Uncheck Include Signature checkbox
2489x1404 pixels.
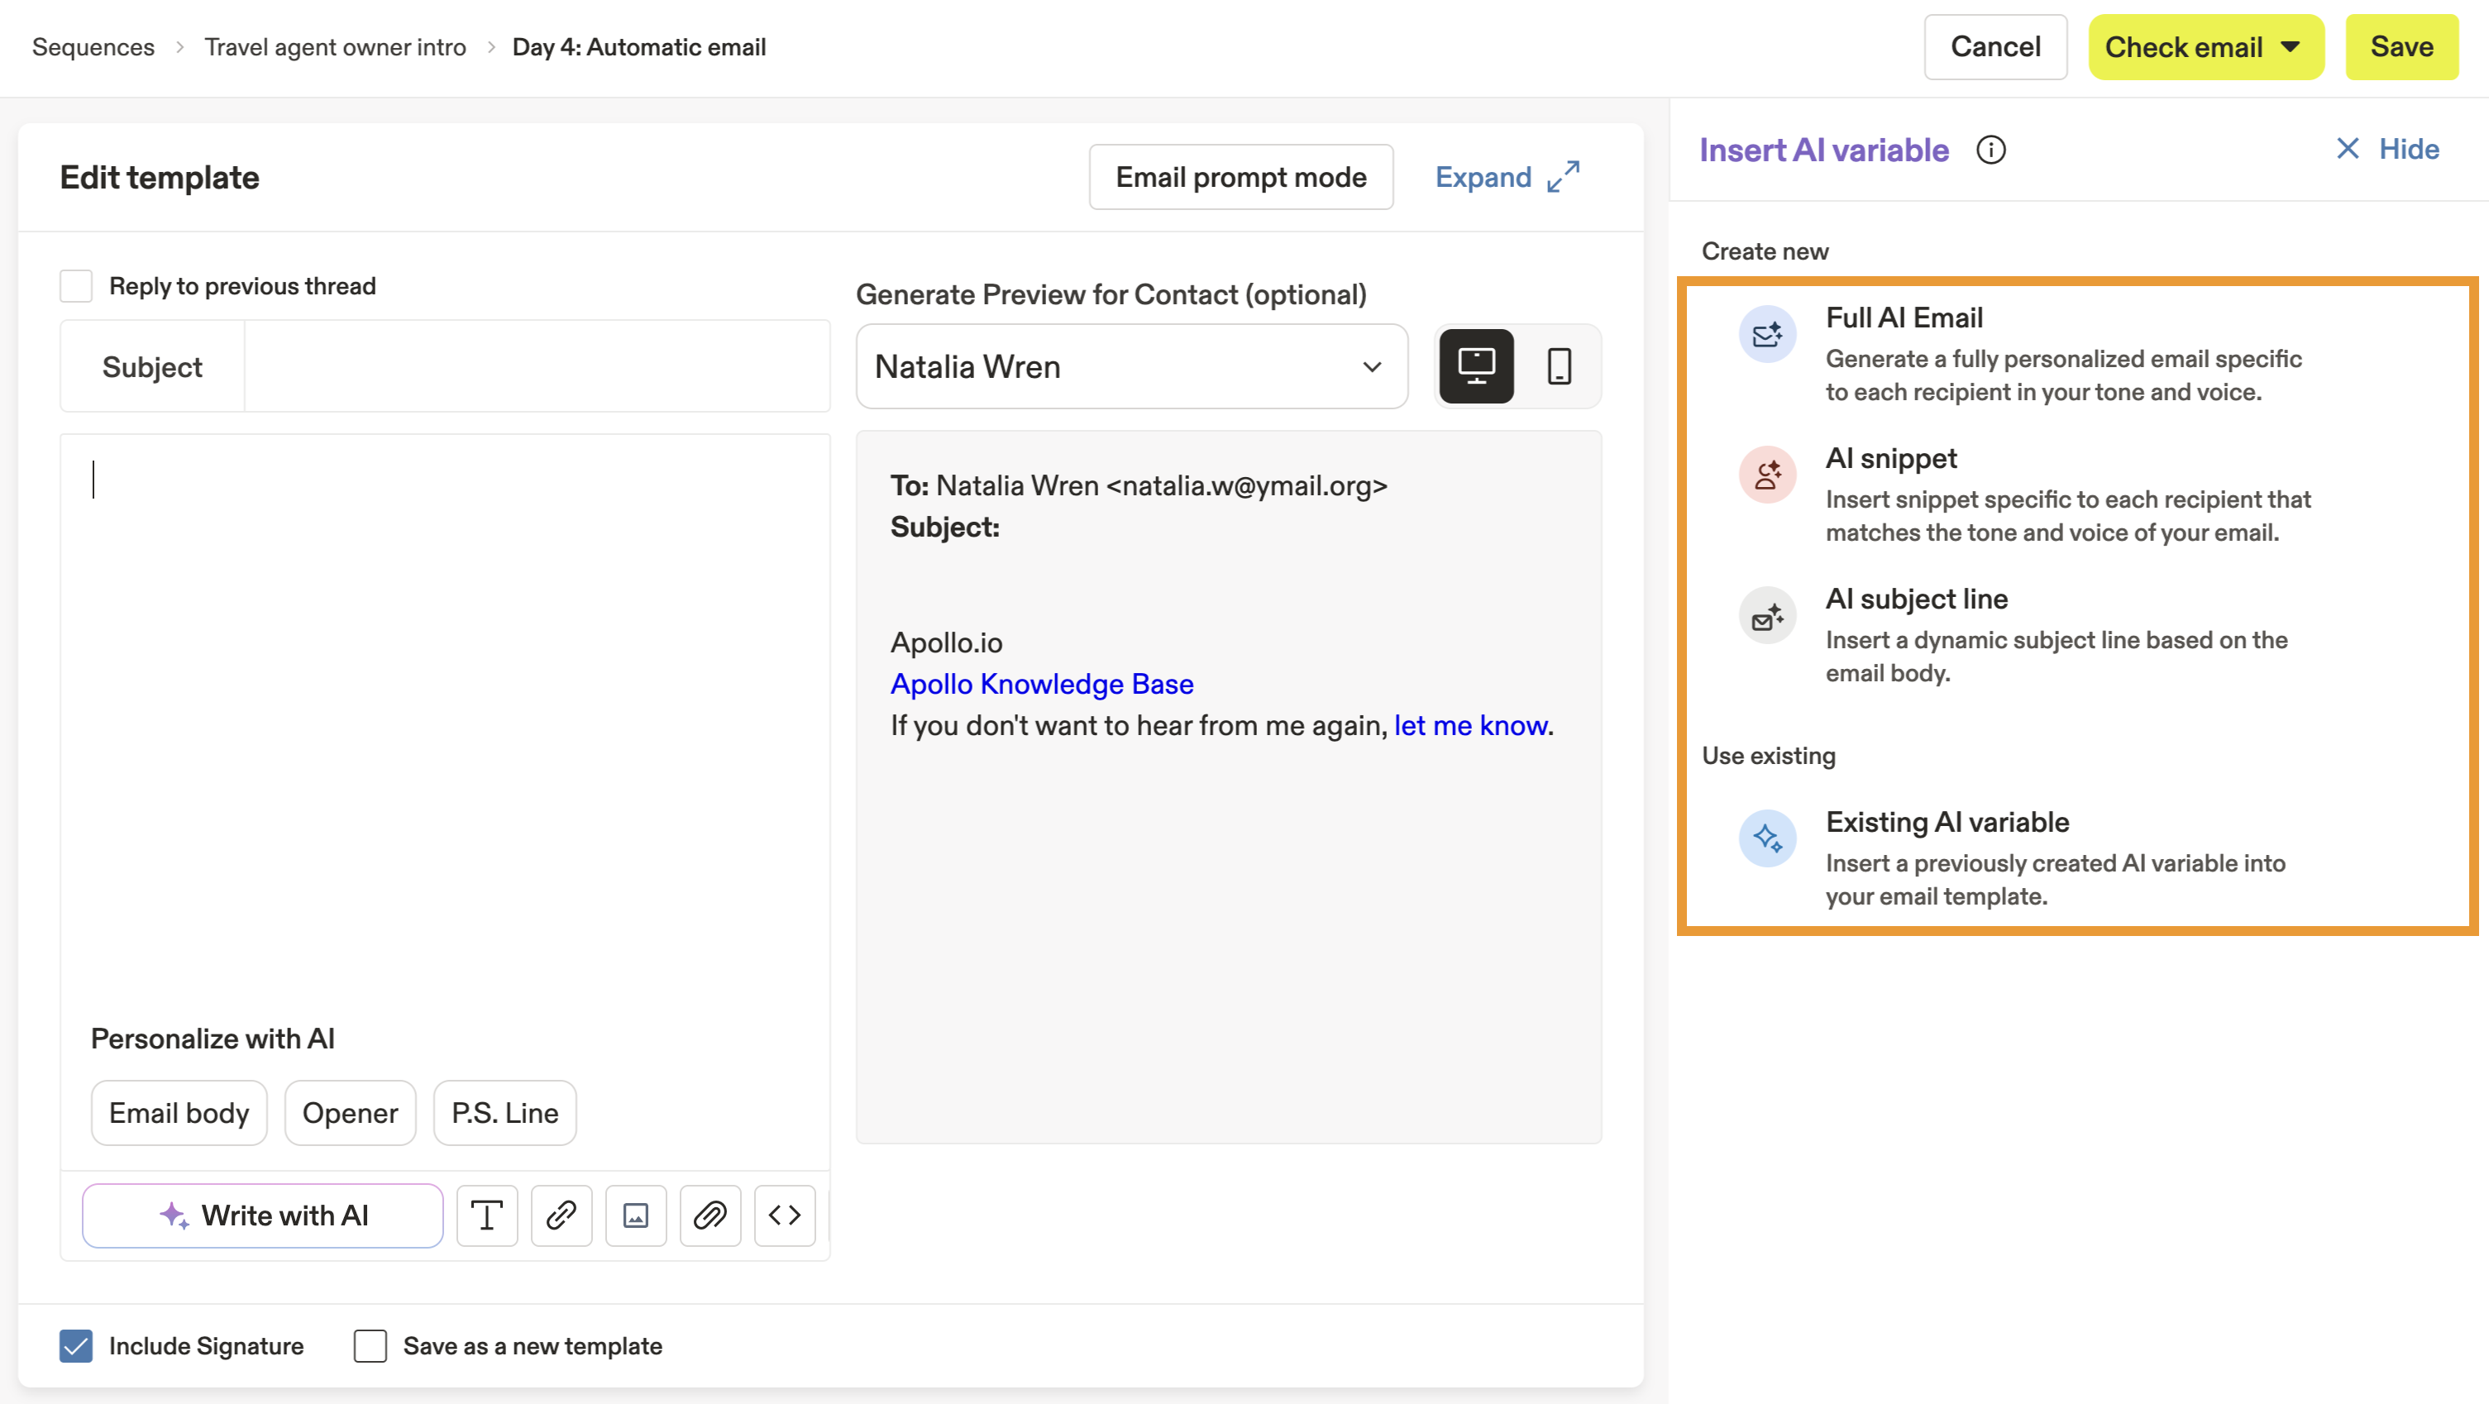[x=76, y=1346]
